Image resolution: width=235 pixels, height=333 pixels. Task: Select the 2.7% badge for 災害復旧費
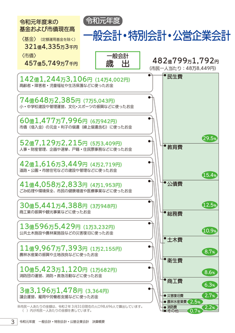point(209,295)
